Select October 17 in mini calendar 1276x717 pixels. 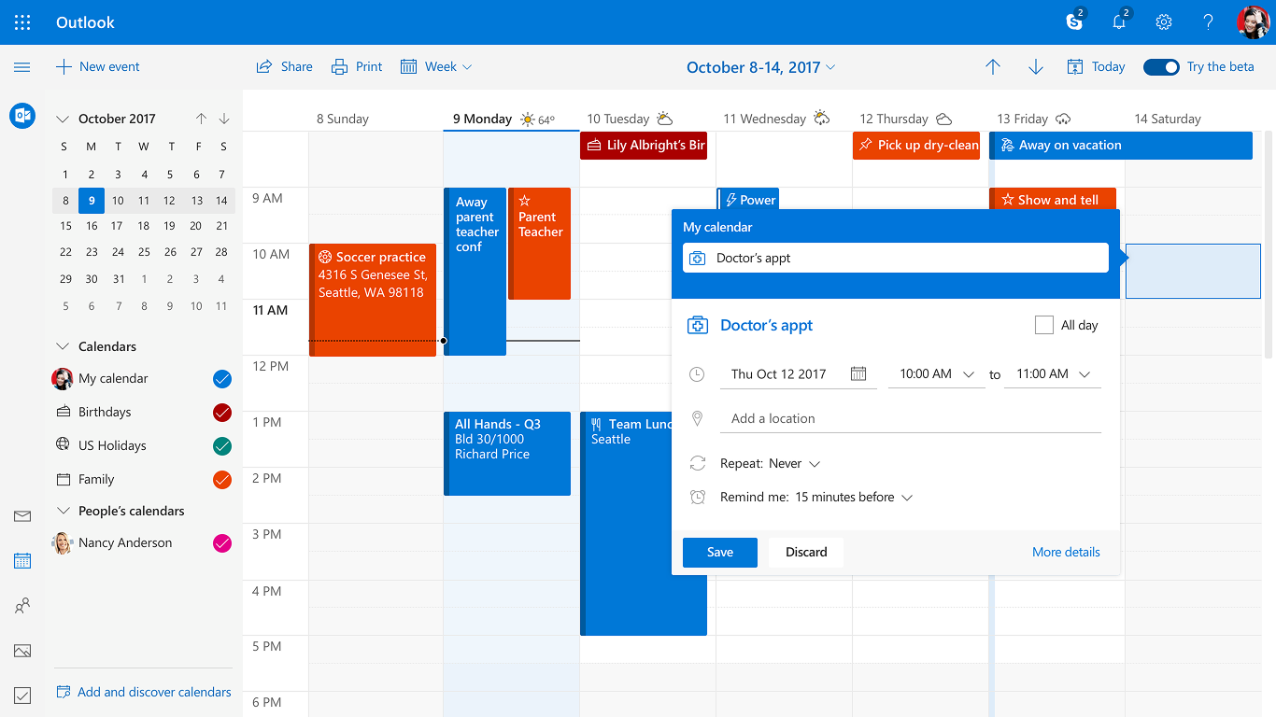coord(117,226)
